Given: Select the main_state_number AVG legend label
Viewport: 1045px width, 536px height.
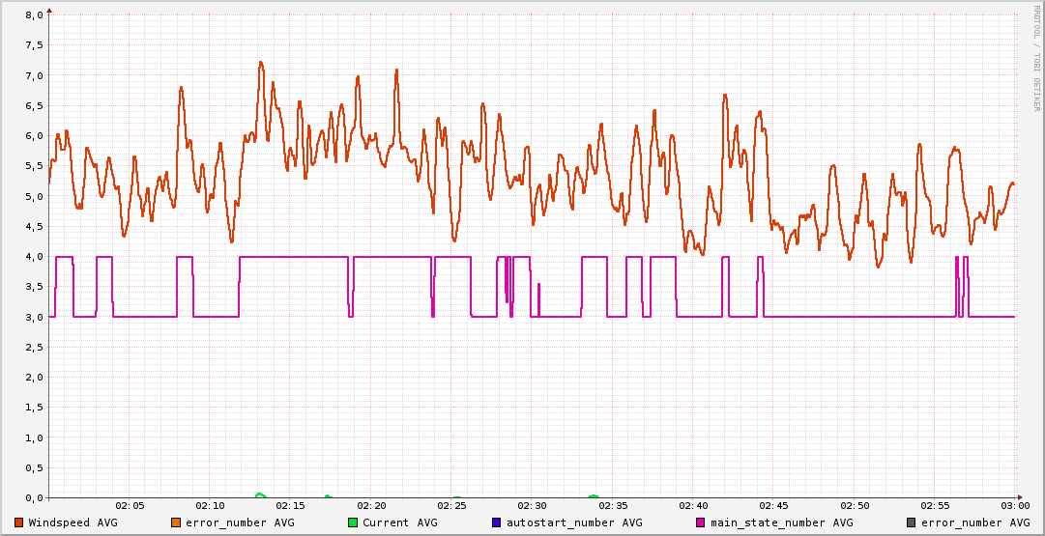Looking at the screenshot, I should [x=781, y=522].
